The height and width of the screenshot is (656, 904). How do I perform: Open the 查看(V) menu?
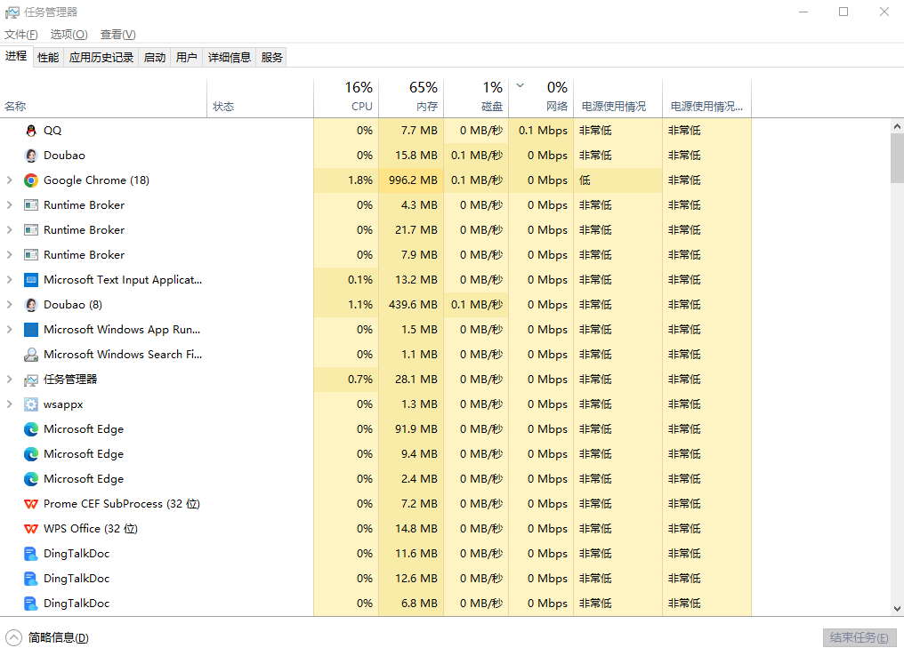click(x=117, y=35)
